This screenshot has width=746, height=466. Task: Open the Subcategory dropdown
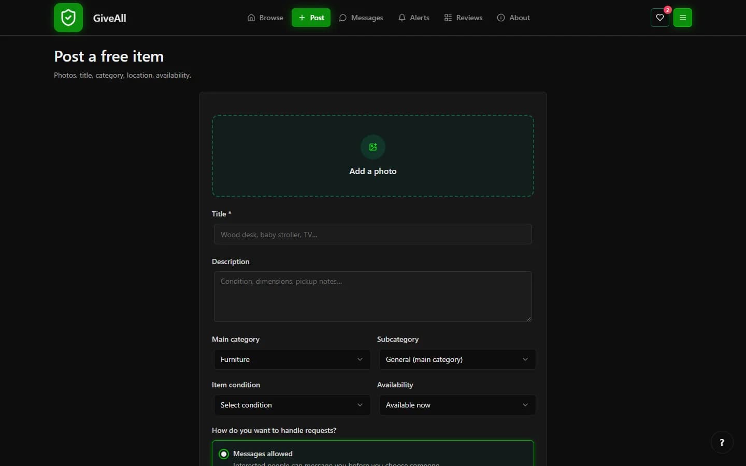coord(457,359)
